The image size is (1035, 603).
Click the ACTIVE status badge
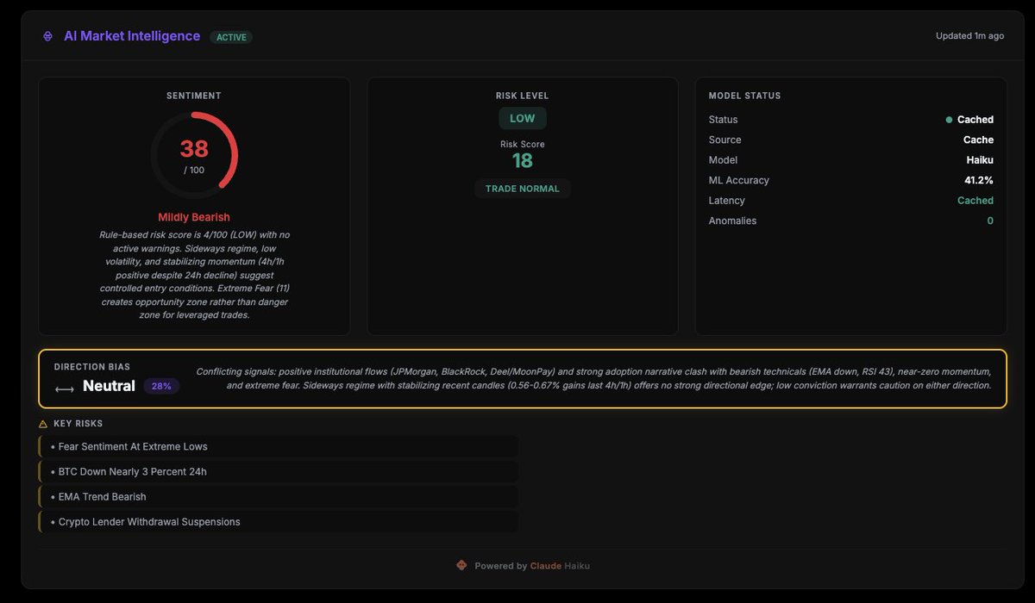pos(231,37)
